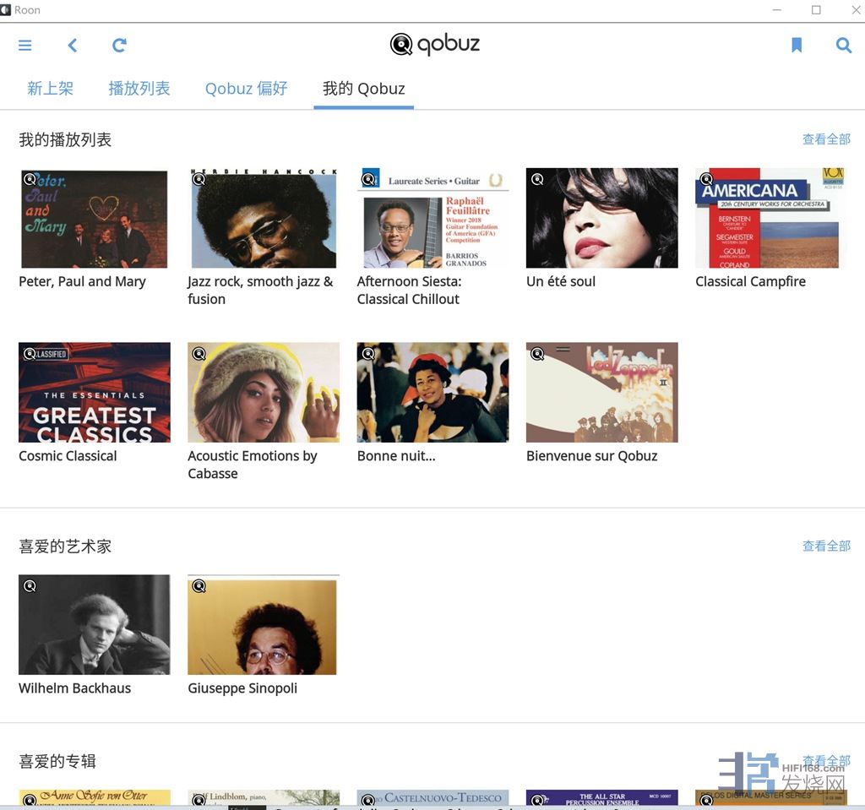Select the Giuseppe Sinopoli artist photo

264,626
